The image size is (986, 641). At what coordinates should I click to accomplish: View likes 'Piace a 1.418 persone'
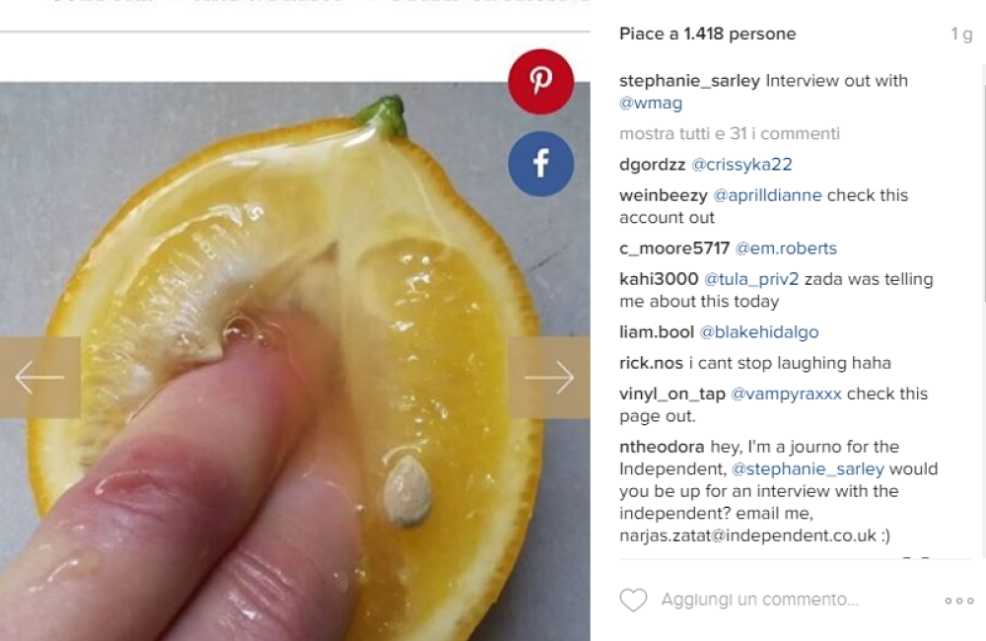707,34
